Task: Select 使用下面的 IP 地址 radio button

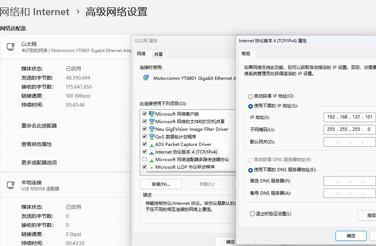Action: (251, 106)
